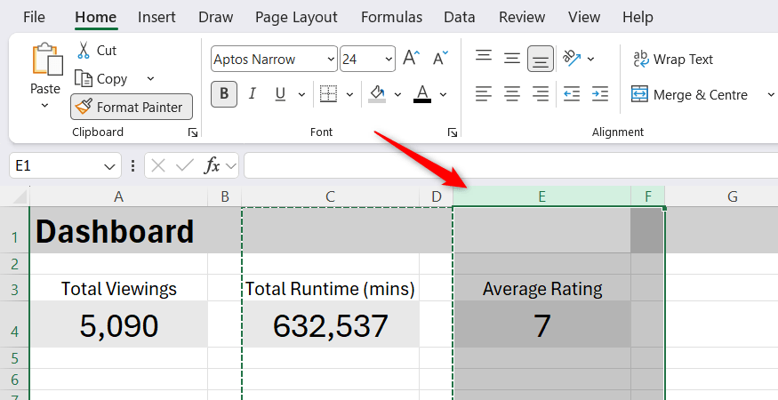This screenshot has width=778, height=400.
Task: Open the Name Box dropdown showing E1
Action: click(x=109, y=167)
